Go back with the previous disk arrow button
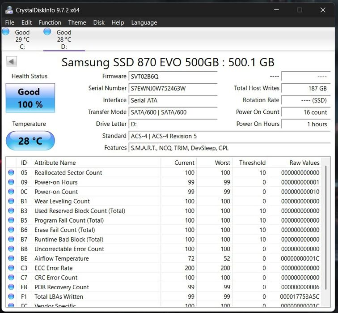The width and height of the screenshot is (338, 313). pos(12,61)
